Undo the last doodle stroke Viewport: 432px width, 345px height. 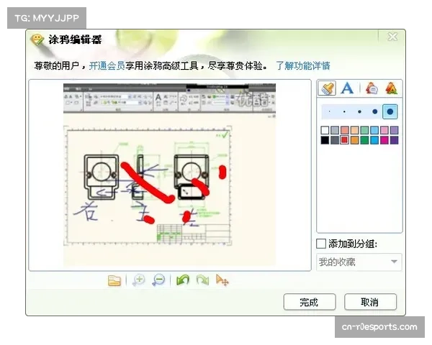[183, 280]
